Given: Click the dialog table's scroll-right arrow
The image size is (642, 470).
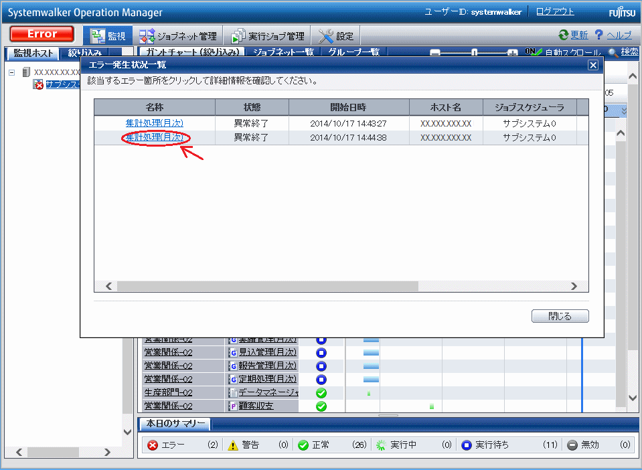Looking at the screenshot, I should click(x=574, y=286).
